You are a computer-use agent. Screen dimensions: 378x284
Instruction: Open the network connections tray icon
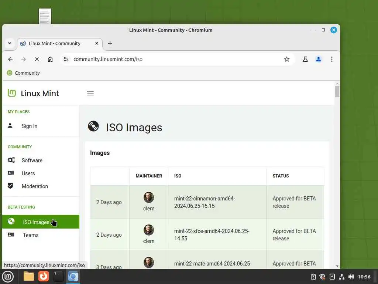coord(341,277)
